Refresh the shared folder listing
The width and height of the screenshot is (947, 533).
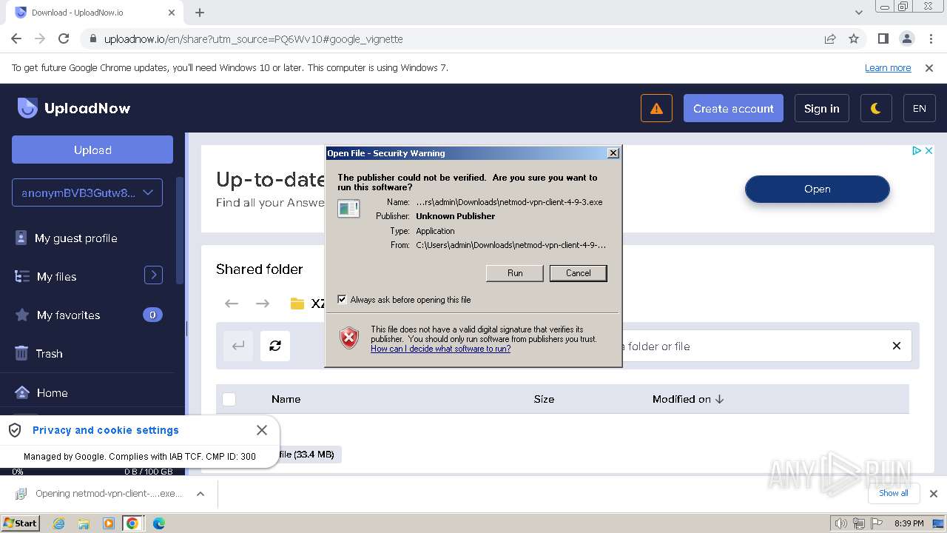275,346
